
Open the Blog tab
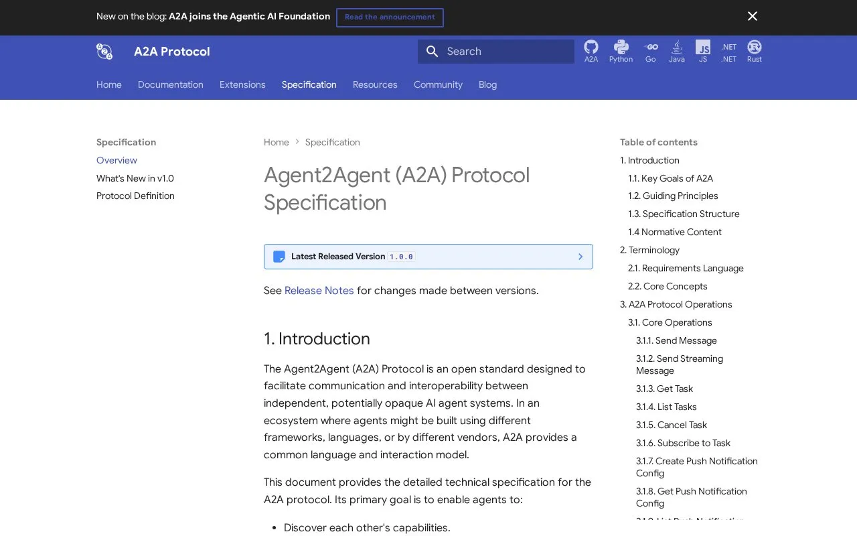(487, 84)
